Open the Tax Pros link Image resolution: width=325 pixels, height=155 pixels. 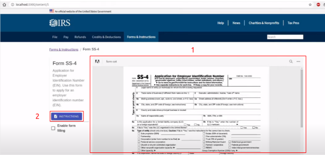(x=293, y=23)
